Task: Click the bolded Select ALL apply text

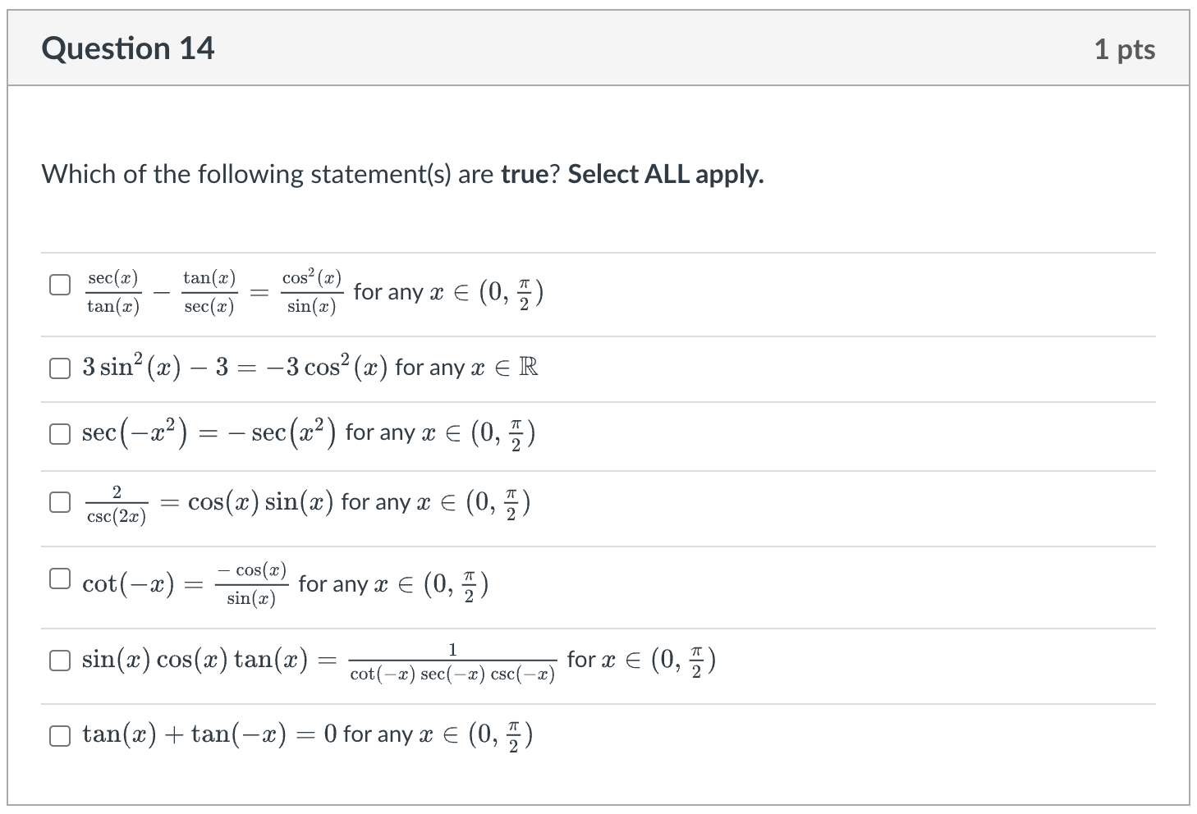Action: (x=665, y=174)
